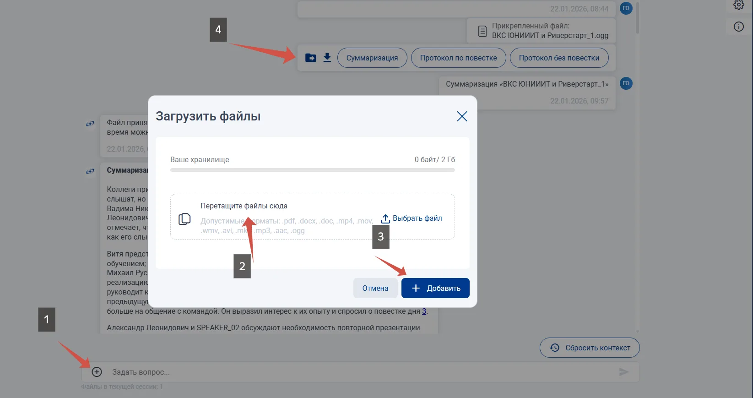The image size is (753, 398).
Task: Click the storage usage progress bar
Action: point(313,170)
